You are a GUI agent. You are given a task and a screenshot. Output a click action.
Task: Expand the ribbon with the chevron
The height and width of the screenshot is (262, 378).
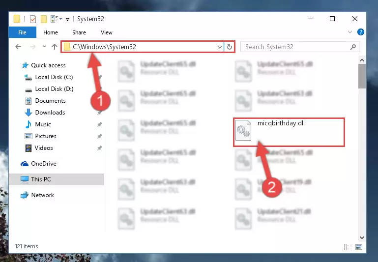350,32
